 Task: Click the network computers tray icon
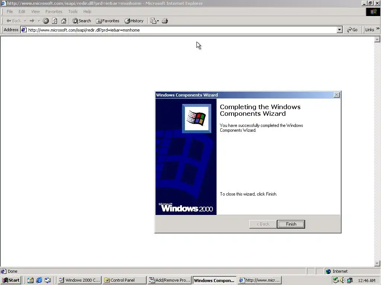click(350, 281)
